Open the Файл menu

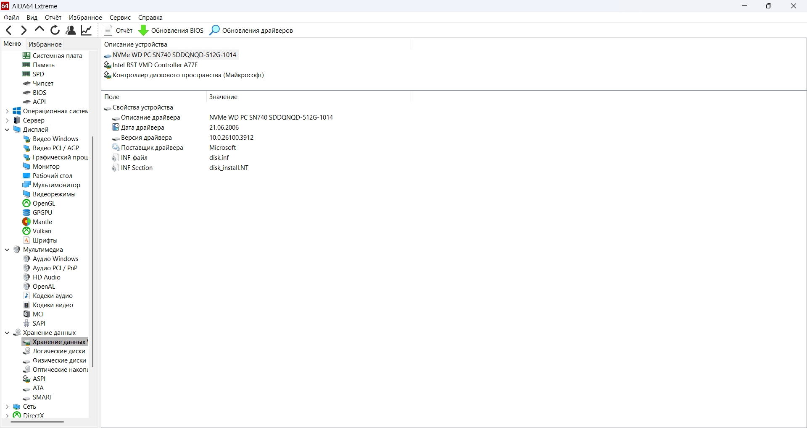(11, 18)
